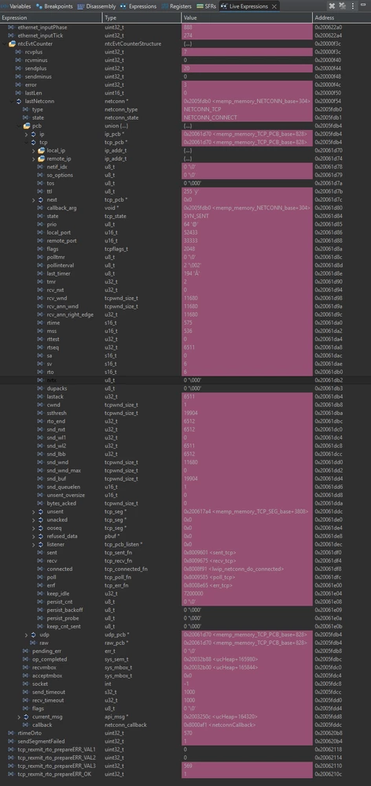
Task: Expand the unacked node
Action: [x=34, y=520]
